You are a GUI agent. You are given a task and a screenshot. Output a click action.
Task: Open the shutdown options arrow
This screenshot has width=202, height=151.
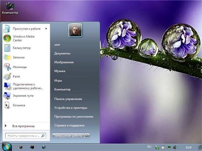point(87,136)
